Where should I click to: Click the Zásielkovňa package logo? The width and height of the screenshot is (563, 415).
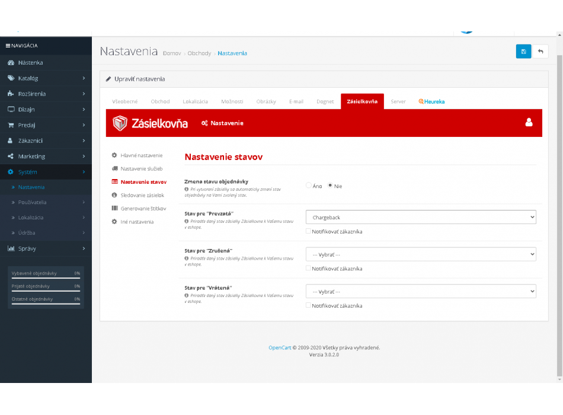[x=120, y=123]
